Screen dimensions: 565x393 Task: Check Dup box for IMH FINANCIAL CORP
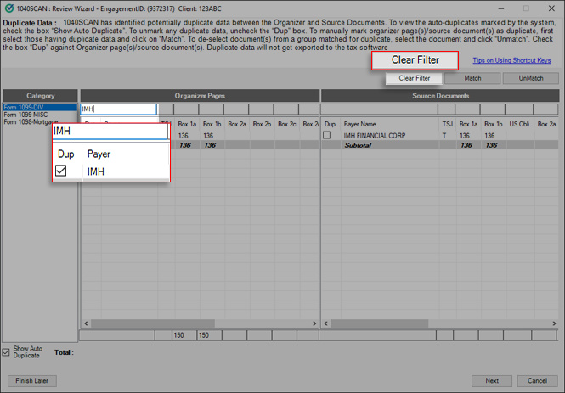[x=326, y=135]
